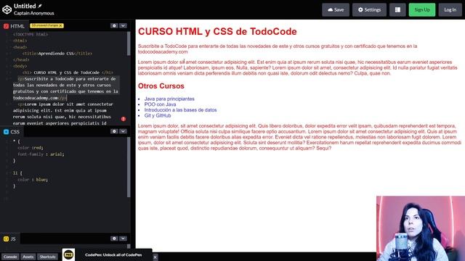This screenshot has height=261, width=465.
Task: Click the 'POO con Java' list item
Action: pos(160,104)
